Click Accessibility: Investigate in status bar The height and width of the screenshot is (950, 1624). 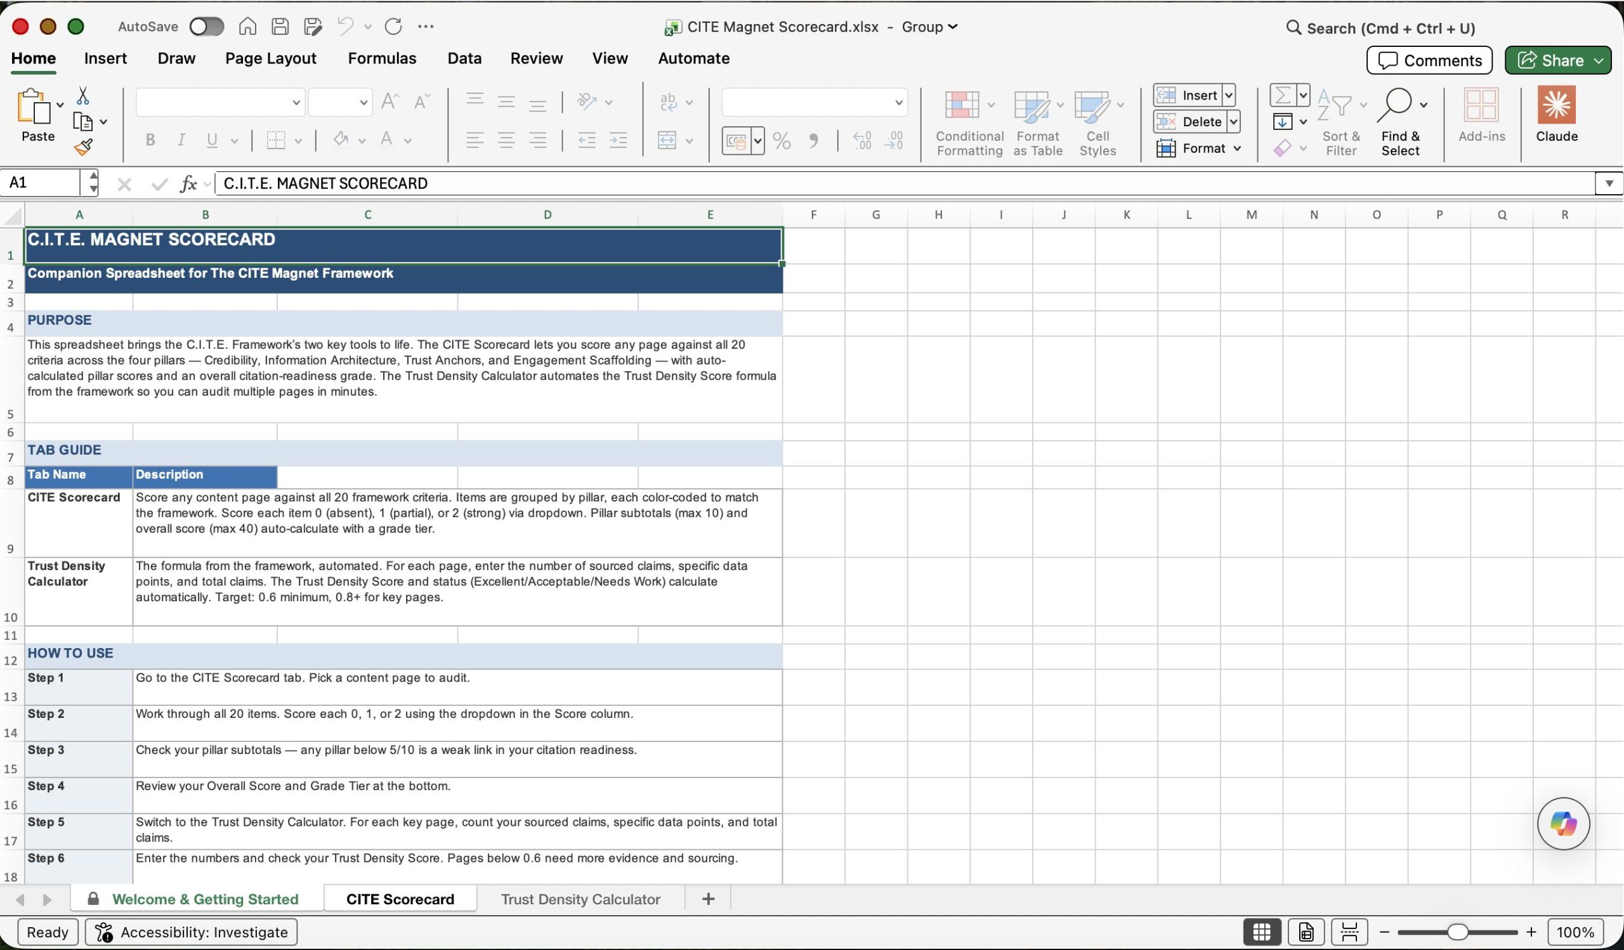coord(191,932)
